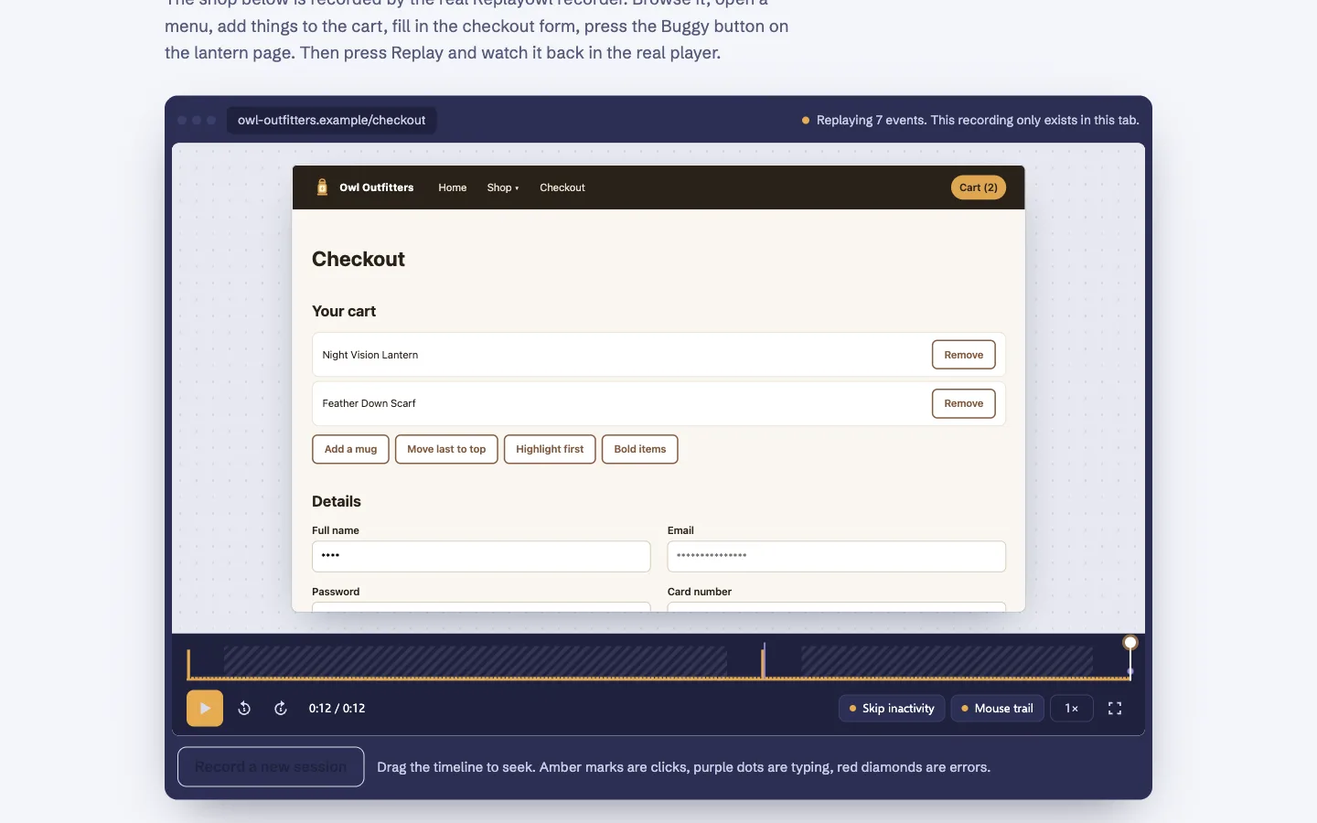
Task: Remove Night Vision Lantern from cart
Action: (964, 355)
